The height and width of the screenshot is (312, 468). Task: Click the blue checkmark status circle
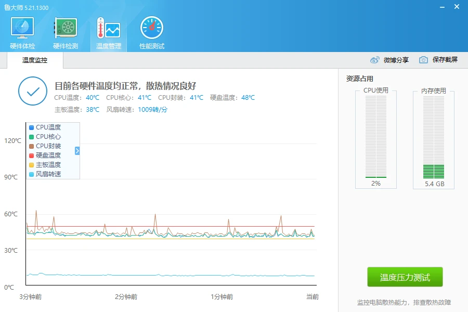[x=33, y=91]
